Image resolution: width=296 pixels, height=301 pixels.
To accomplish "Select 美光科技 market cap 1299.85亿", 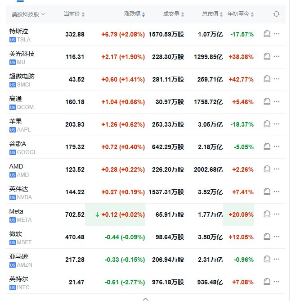I will point(208,57).
